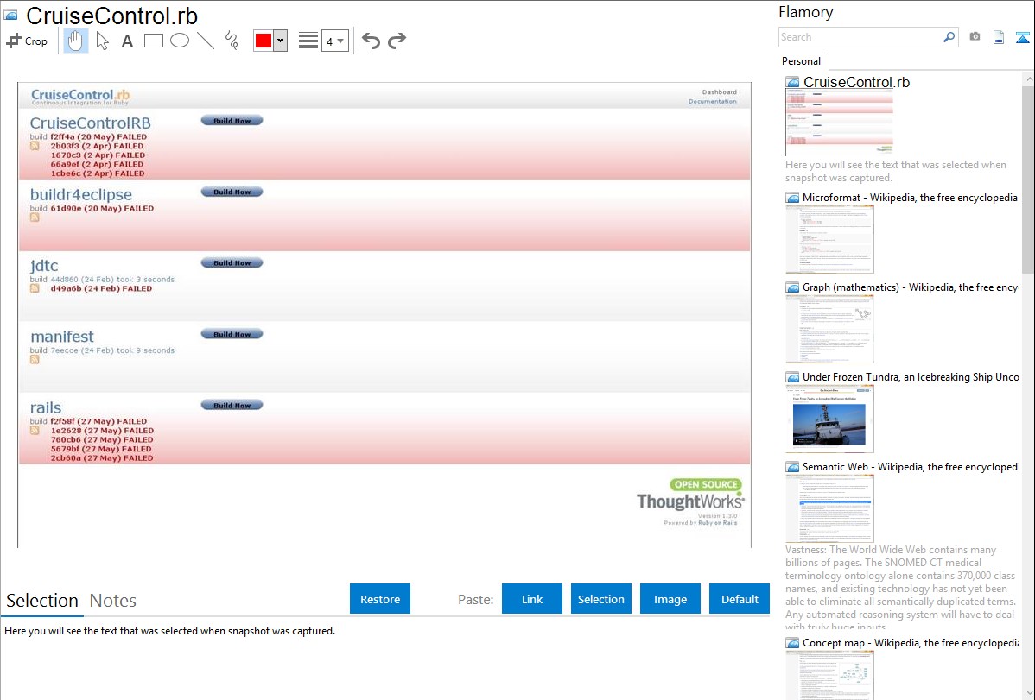Click the RSS feed icon for buildr4eclipse
Screen dimensions: 1035x700
coord(35,217)
